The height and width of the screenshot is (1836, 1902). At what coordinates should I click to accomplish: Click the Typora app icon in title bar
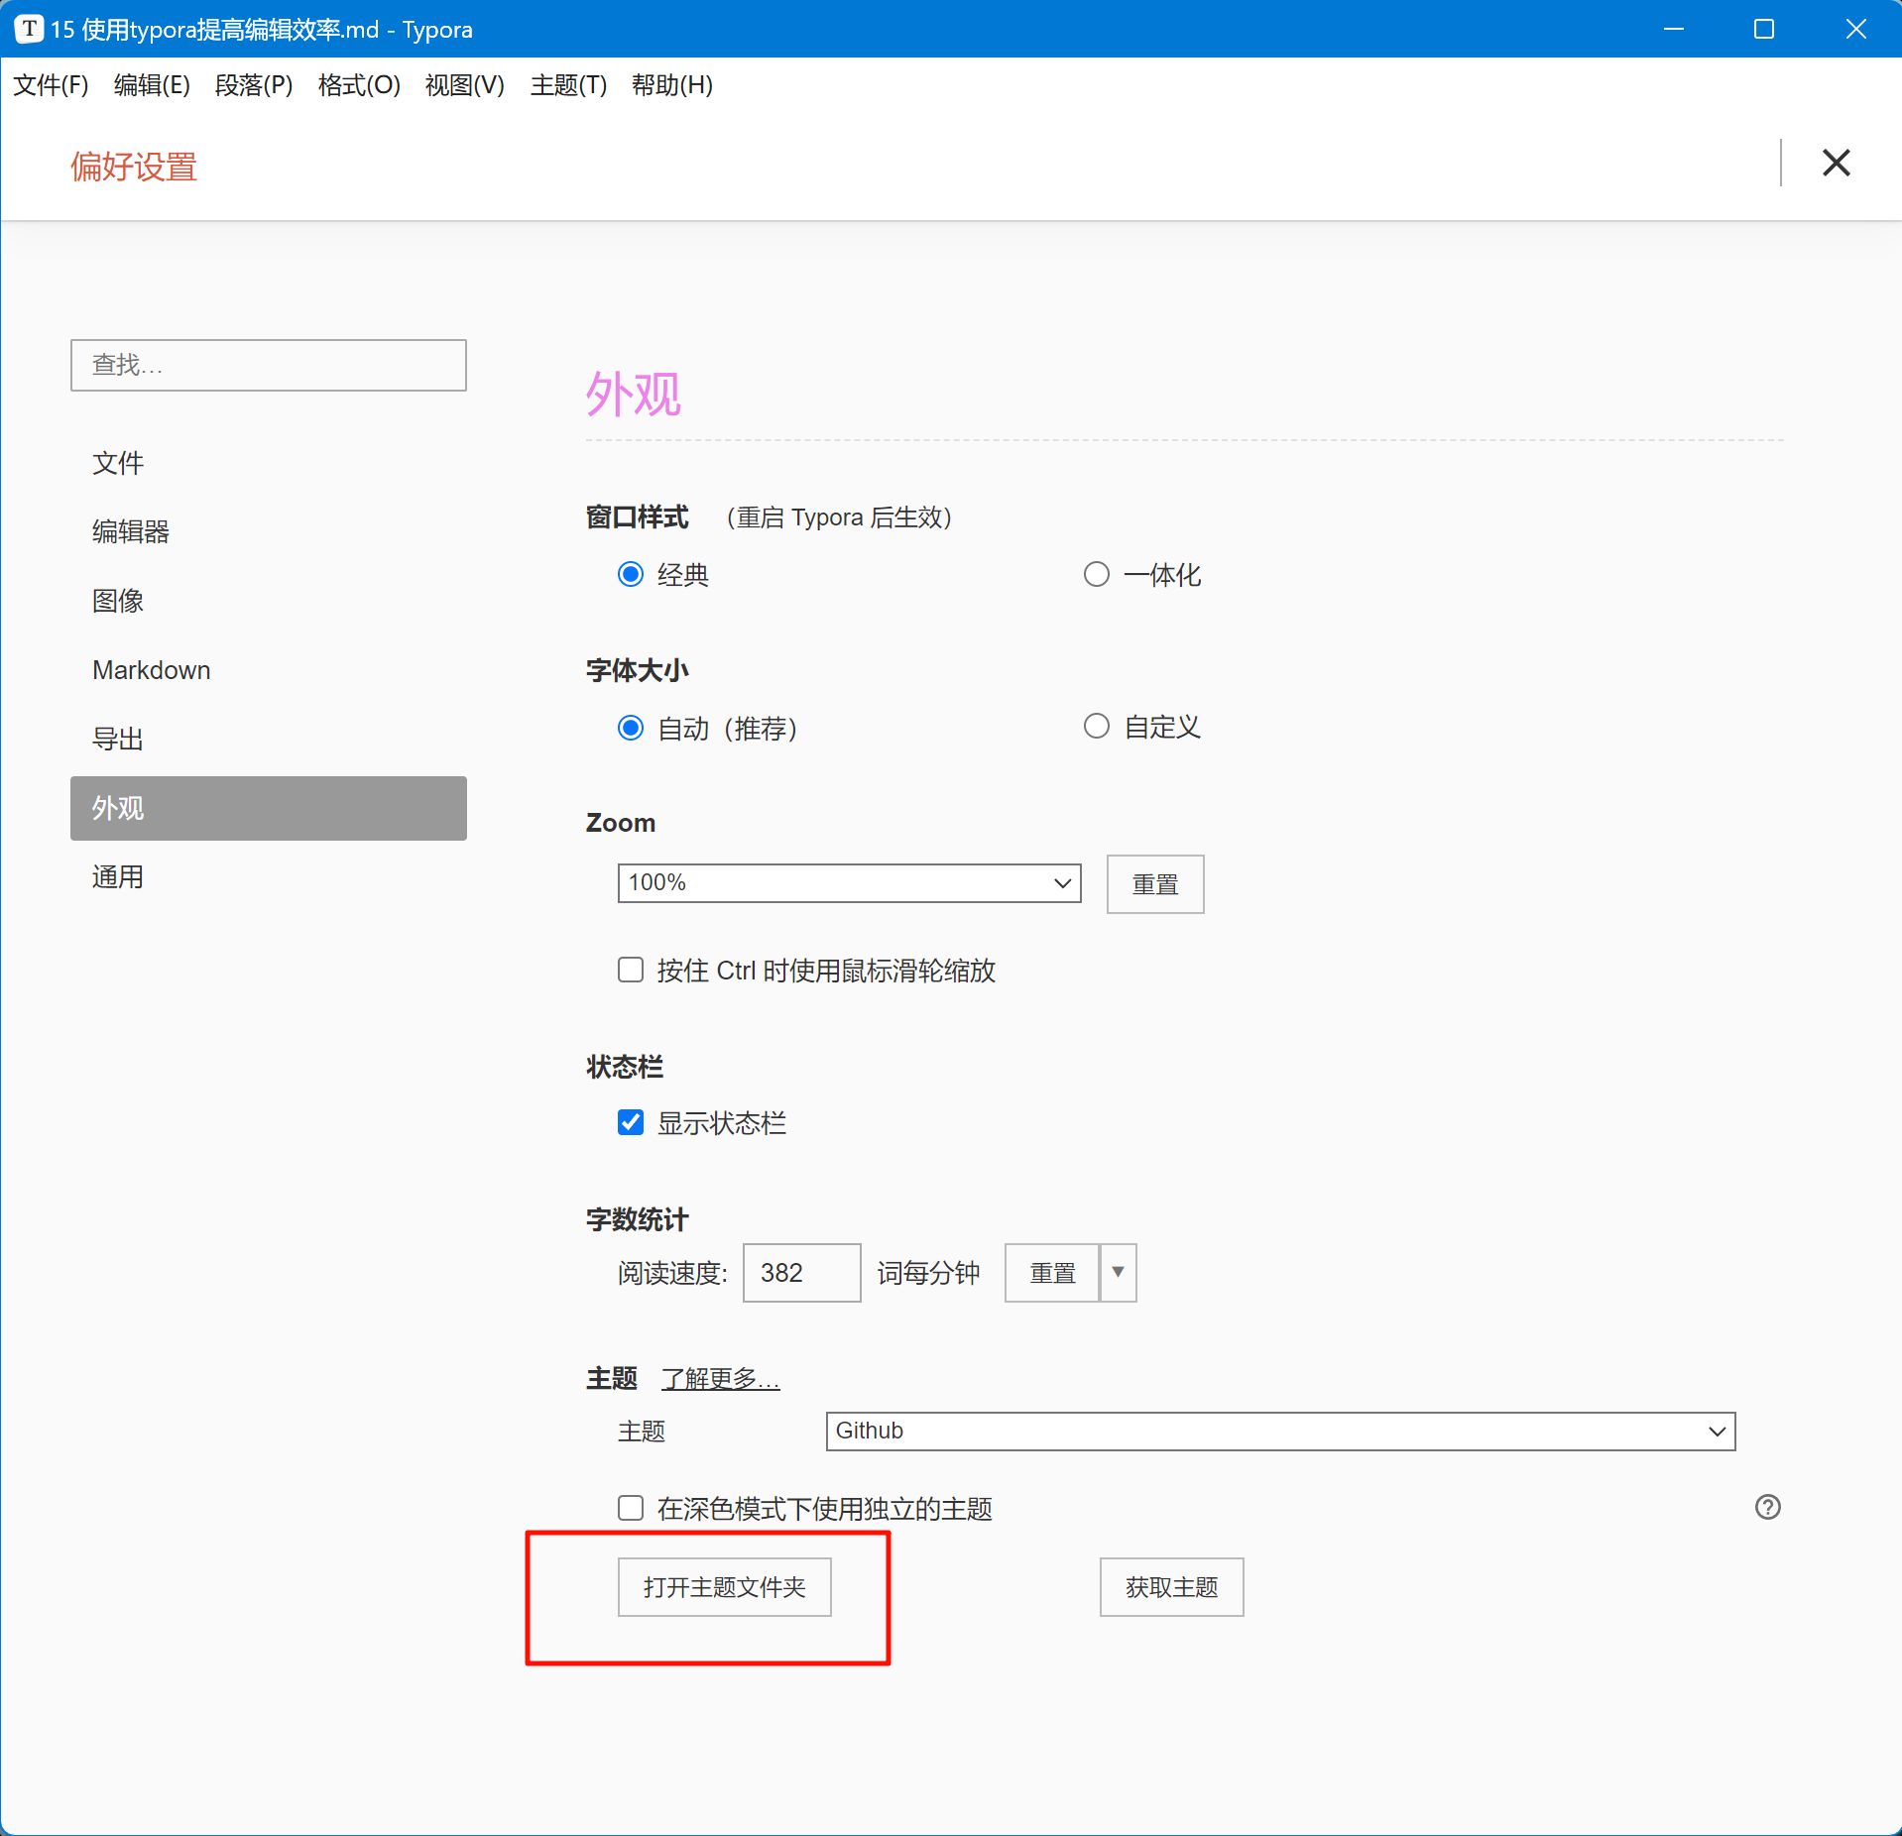click(x=29, y=29)
